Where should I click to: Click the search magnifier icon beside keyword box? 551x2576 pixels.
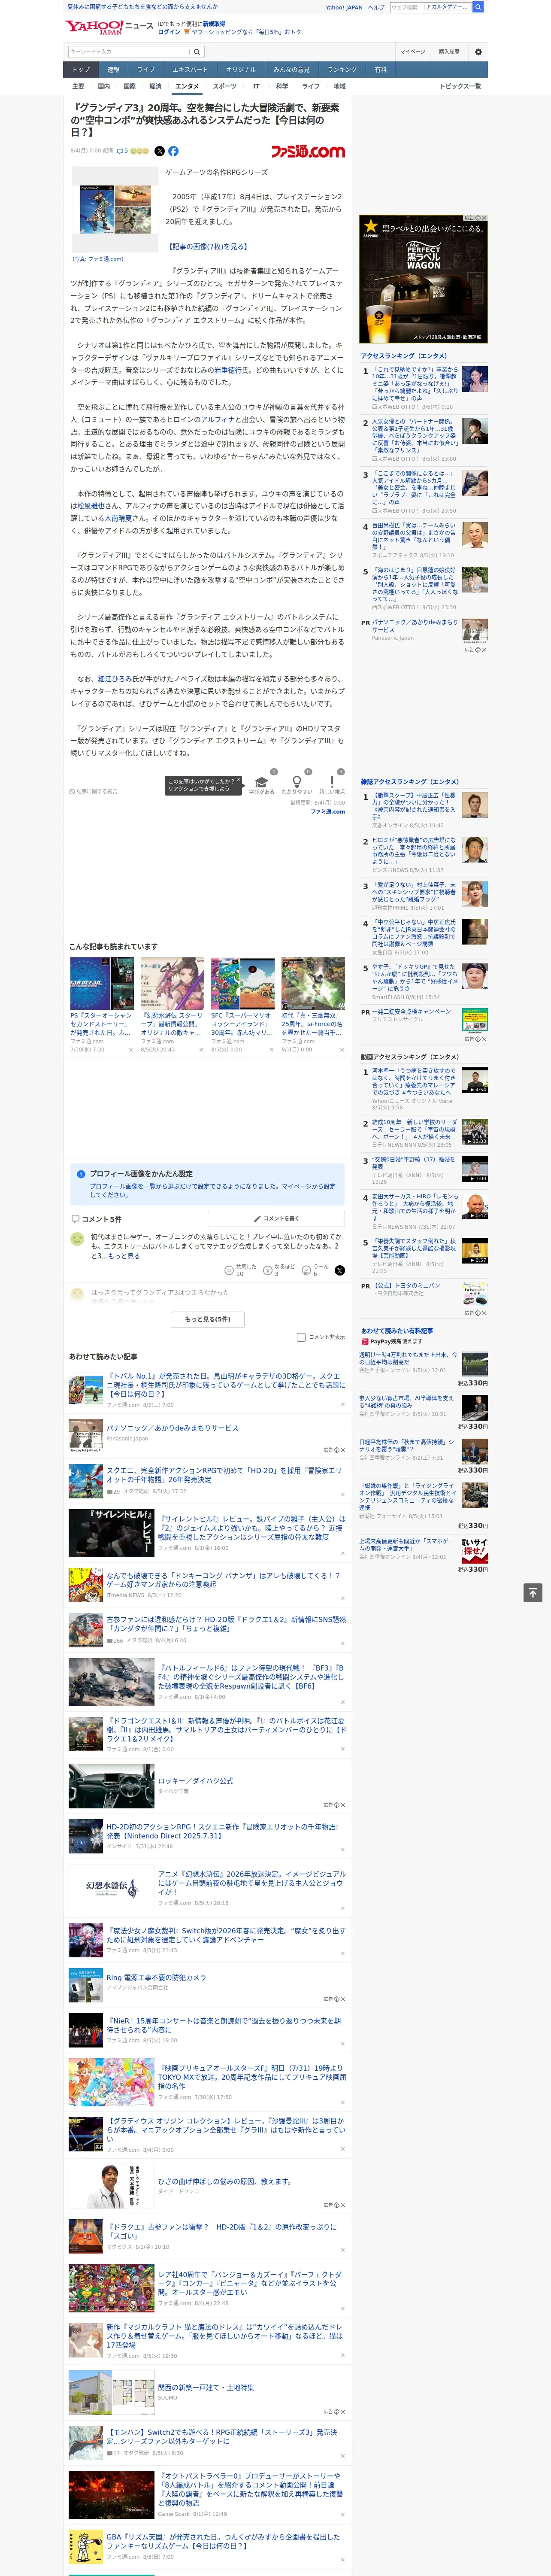click(197, 52)
